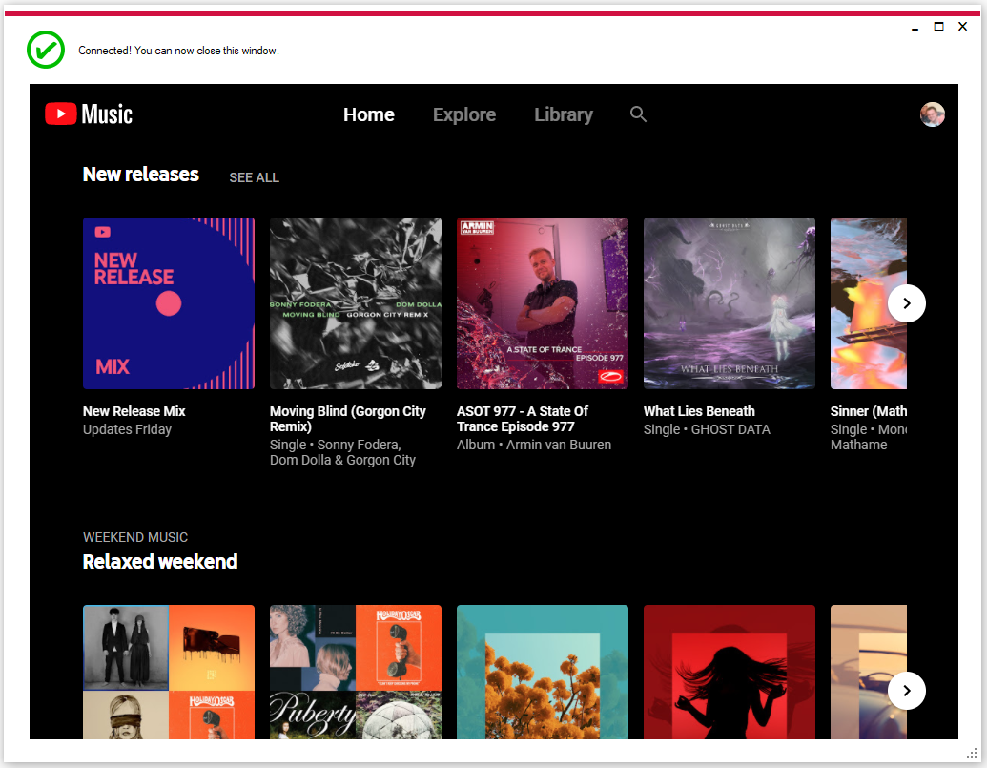Screen dimensions: 987x768
Task: Open the What Lies Beneath cover
Action: pos(730,303)
